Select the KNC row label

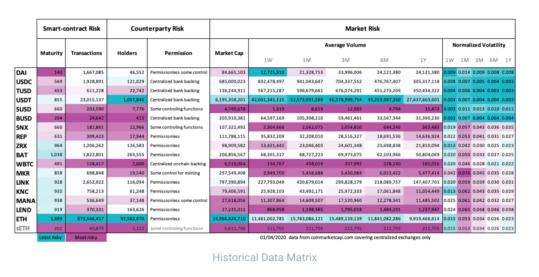pos(22,192)
